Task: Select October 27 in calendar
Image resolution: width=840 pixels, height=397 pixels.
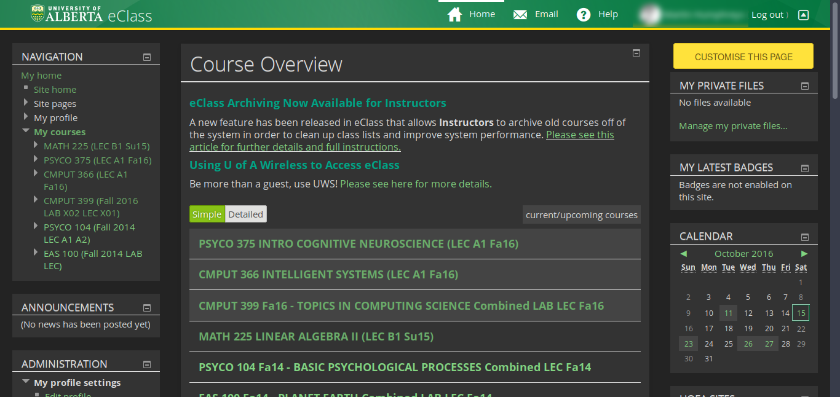Action: pyautogui.click(x=769, y=344)
